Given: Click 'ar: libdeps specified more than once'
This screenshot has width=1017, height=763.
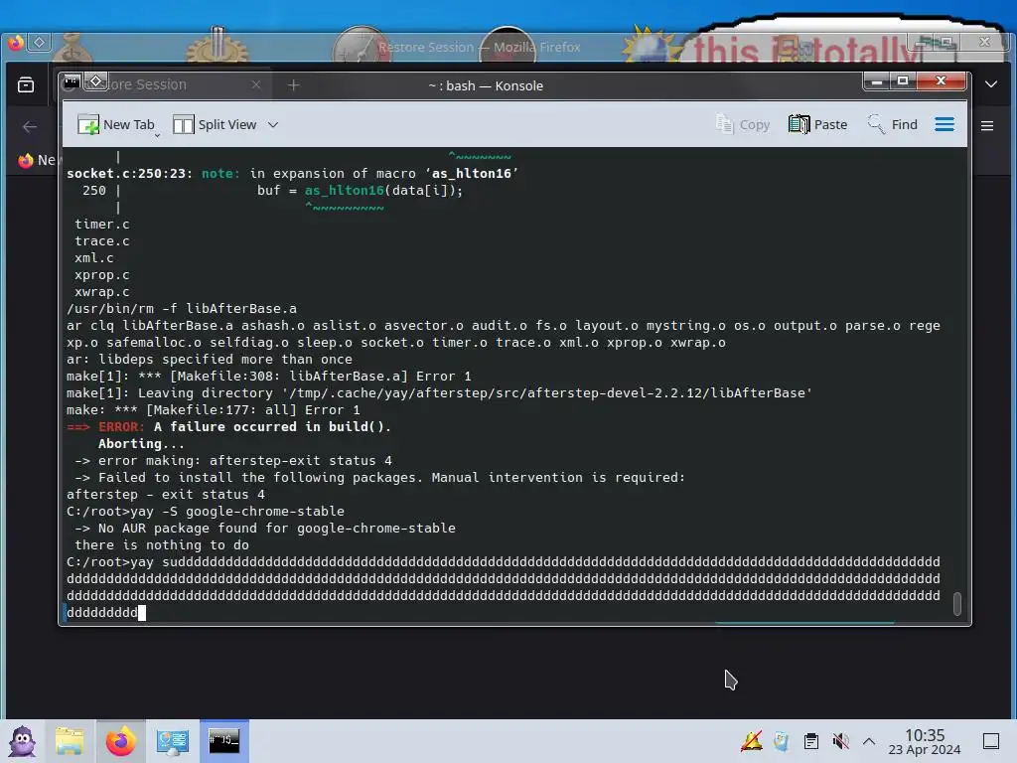Looking at the screenshot, I should [210, 360].
